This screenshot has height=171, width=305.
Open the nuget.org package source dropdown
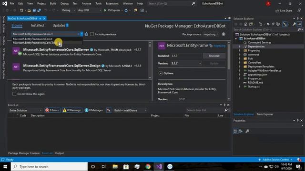coord(211,34)
